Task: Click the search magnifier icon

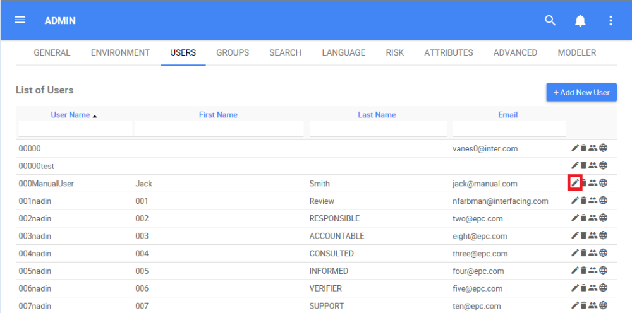Action: [550, 21]
